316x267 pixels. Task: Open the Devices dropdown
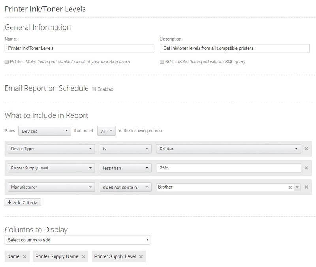45,130
